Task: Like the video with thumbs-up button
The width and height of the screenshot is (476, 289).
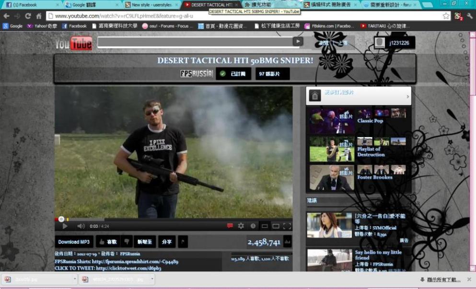Action: coord(108,242)
